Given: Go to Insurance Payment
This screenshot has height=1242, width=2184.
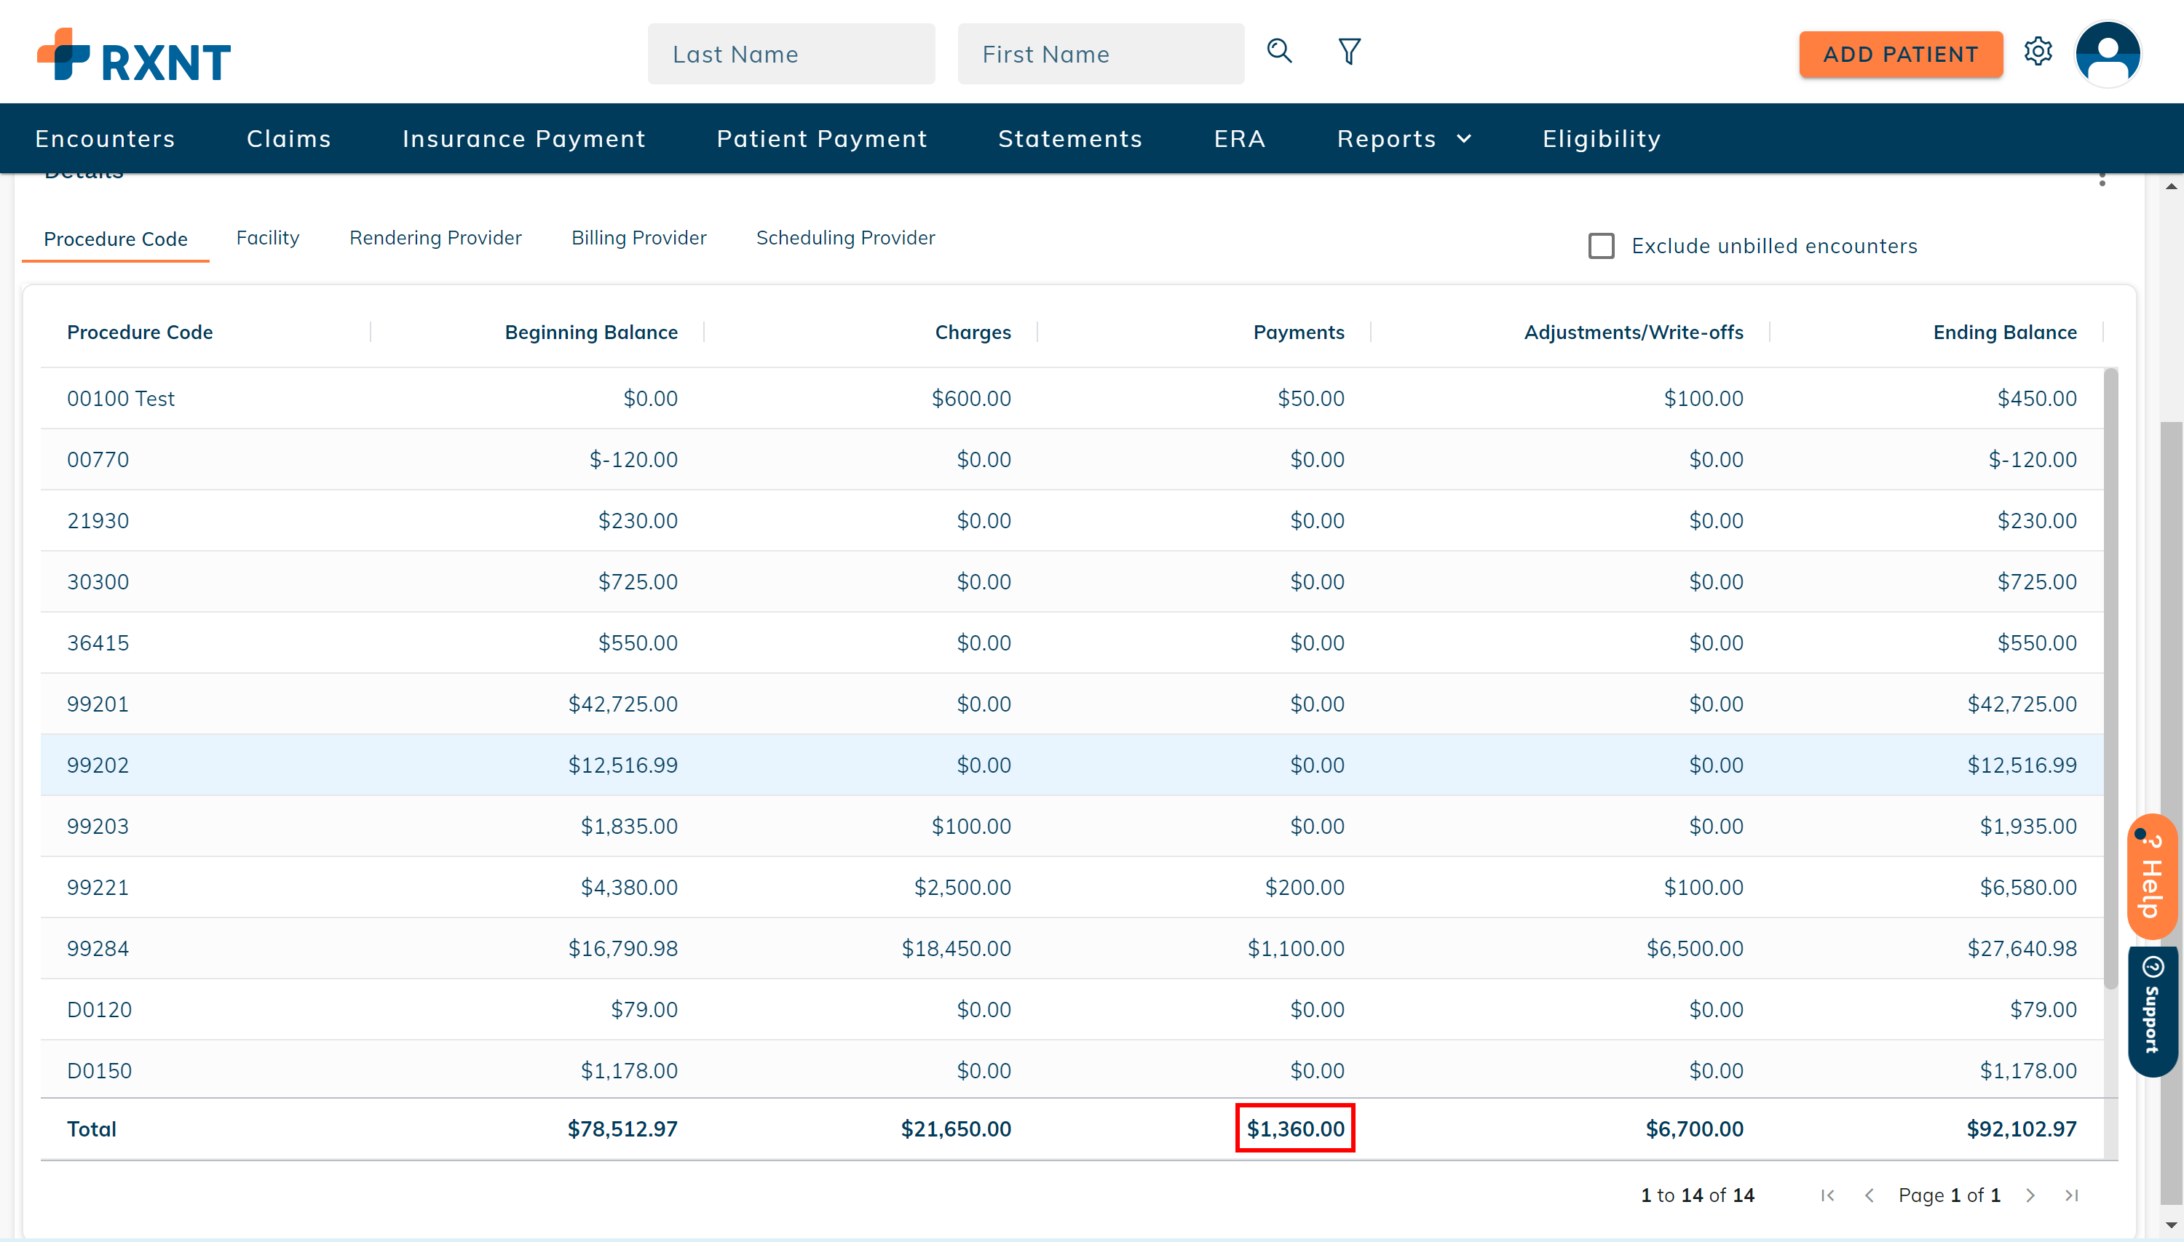Looking at the screenshot, I should coord(523,138).
